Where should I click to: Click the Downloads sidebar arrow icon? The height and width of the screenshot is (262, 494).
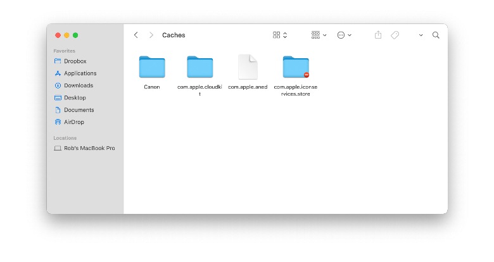click(58, 85)
